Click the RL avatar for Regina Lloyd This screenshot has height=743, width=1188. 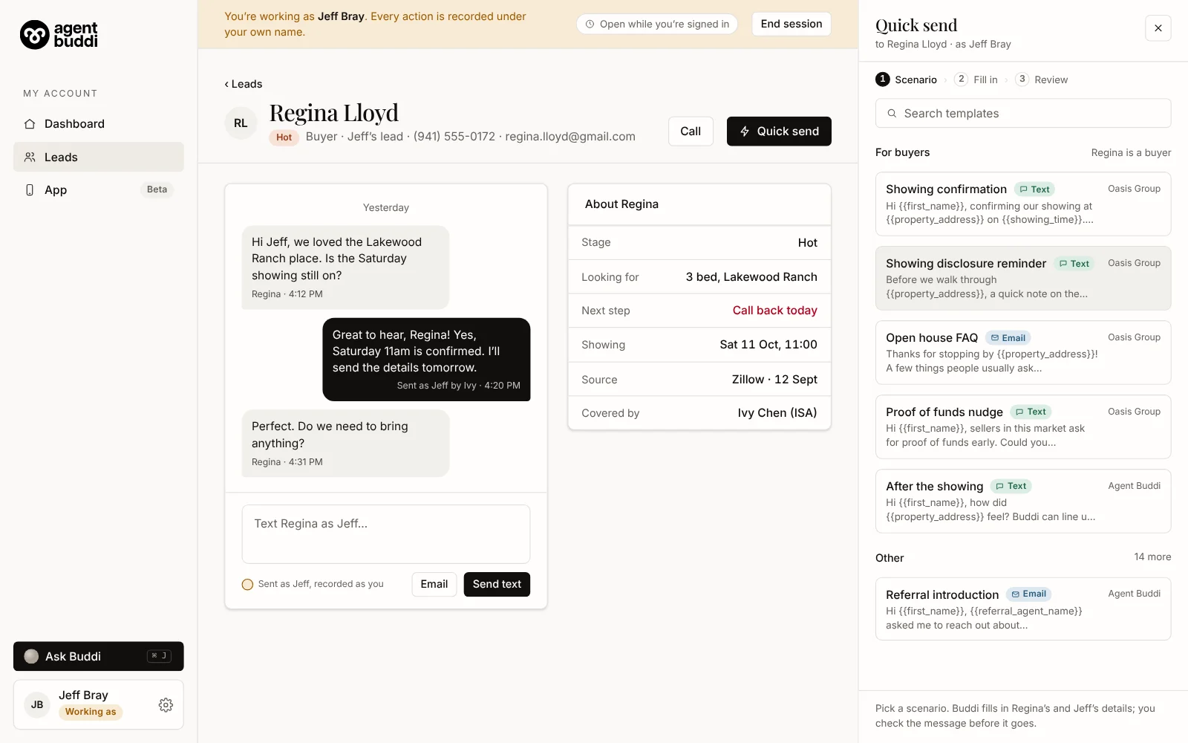click(x=241, y=123)
